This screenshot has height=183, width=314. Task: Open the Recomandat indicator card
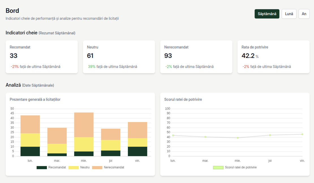click(42, 57)
